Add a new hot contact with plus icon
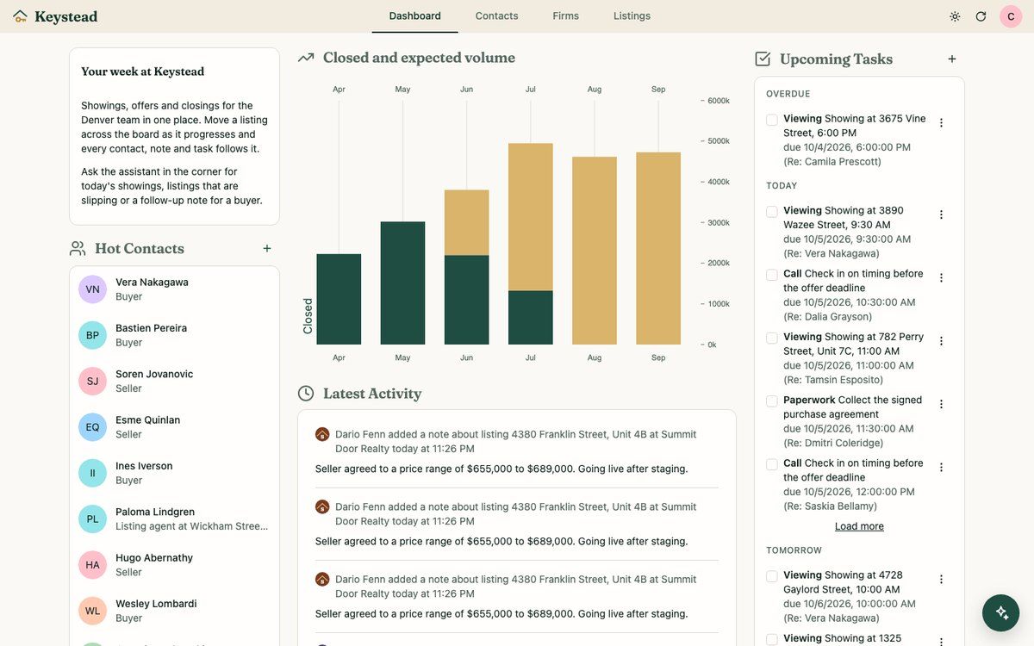Image resolution: width=1034 pixels, height=646 pixels. [x=267, y=249]
